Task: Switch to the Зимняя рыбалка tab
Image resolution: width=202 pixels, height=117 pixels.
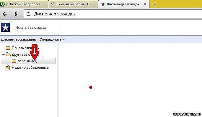Action: pyautogui.click(x=74, y=4)
